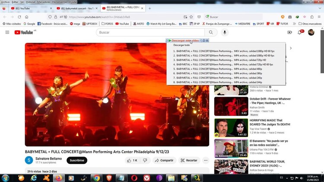Open the Windows Start button

5,178
